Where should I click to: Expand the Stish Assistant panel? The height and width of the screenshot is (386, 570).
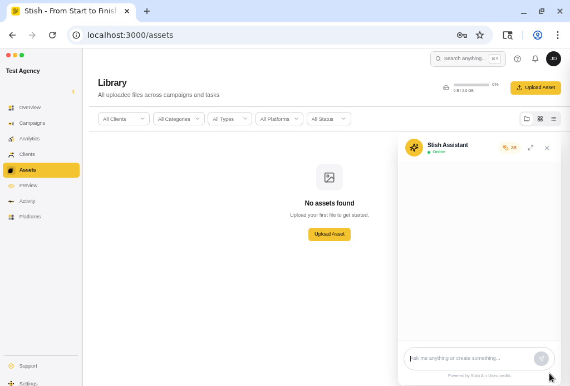(x=530, y=148)
